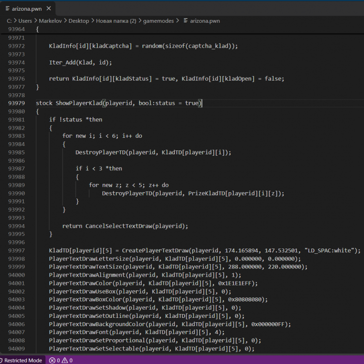Open the errors count indicator in status bar
This screenshot has height=364, width=364.
pos(54,360)
